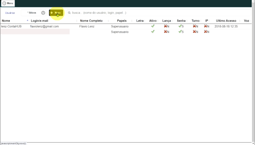The height and width of the screenshot is (145, 255).
Task: Click the search magnifier icon
Action: (x=69, y=13)
